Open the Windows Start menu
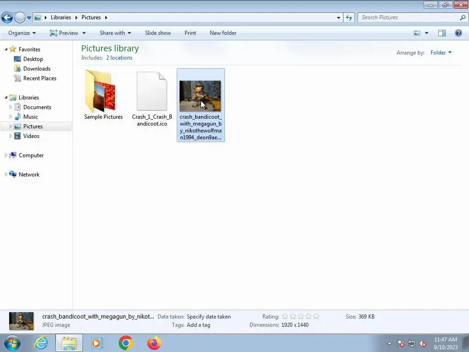The image size is (469, 352). 12,343
